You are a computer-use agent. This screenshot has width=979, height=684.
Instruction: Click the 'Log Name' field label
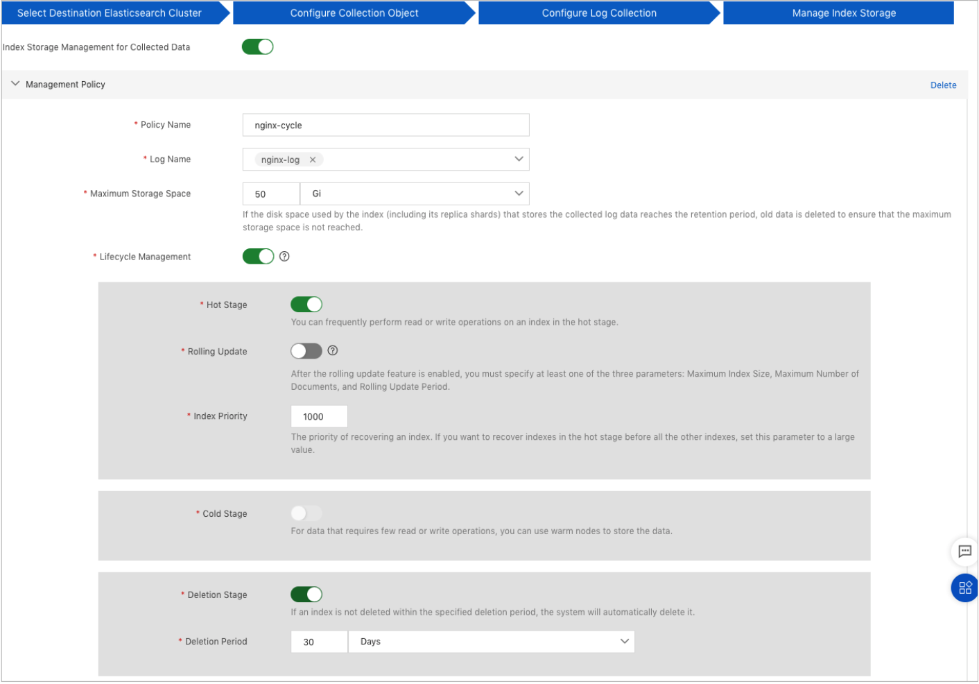coord(170,160)
